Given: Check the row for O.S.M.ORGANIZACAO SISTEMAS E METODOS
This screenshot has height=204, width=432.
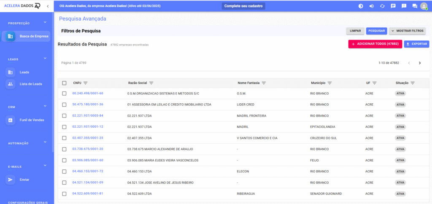Looking at the screenshot, I should [64, 94].
